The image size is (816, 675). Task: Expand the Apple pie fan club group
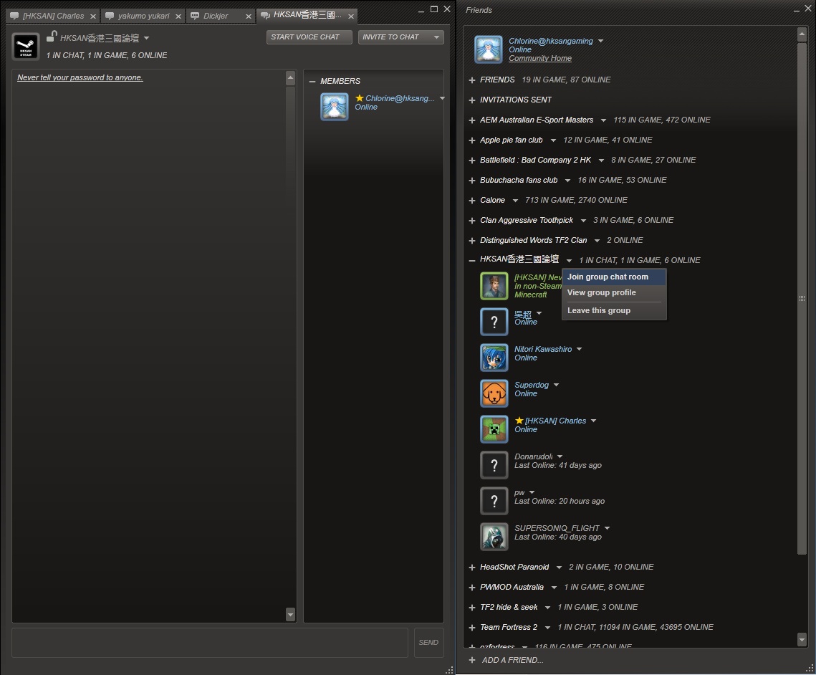472,140
